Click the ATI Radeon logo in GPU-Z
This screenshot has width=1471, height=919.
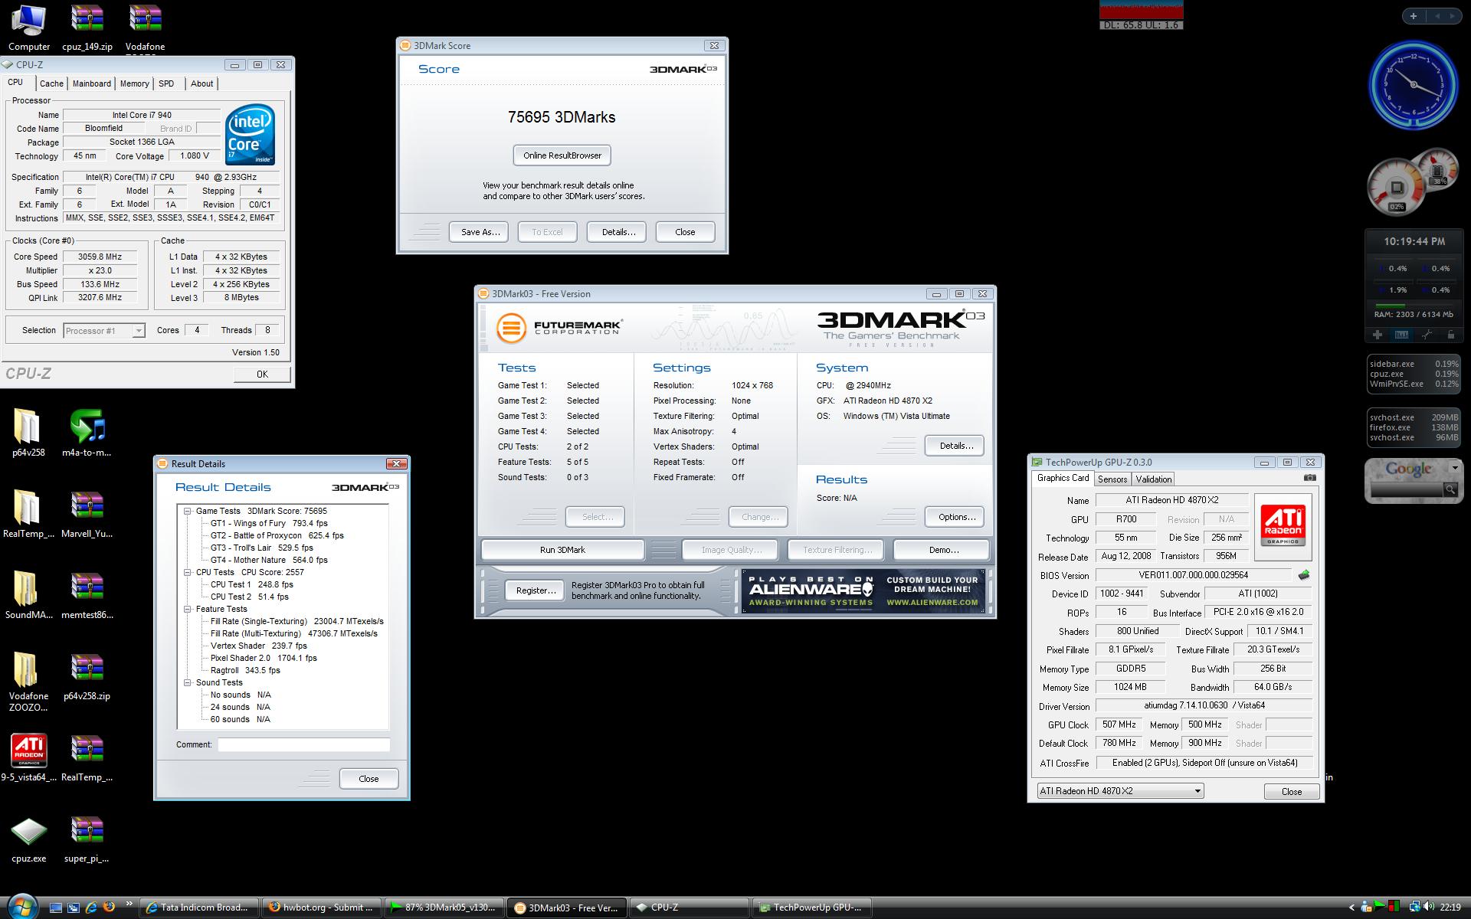(x=1283, y=527)
